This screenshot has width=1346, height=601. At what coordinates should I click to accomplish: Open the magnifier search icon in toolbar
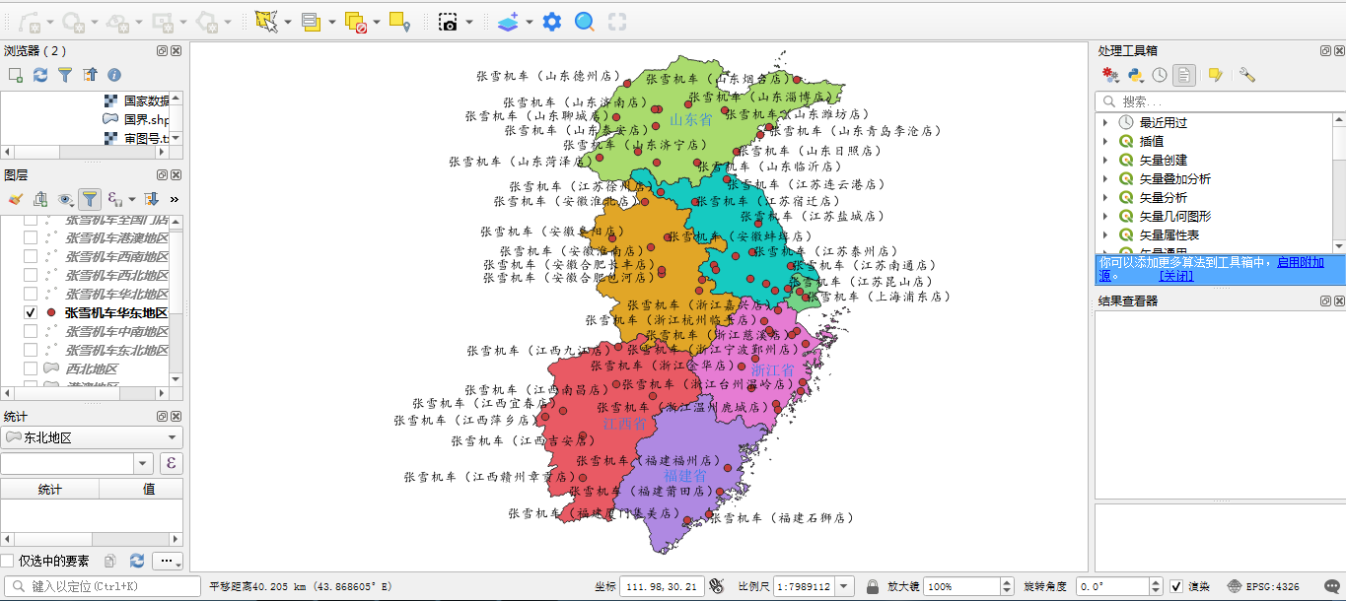tap(585, 21)
